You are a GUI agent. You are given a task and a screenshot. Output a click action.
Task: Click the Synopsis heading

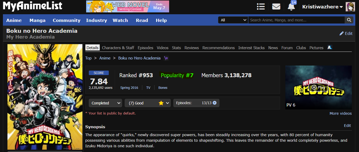click(95, 127)
